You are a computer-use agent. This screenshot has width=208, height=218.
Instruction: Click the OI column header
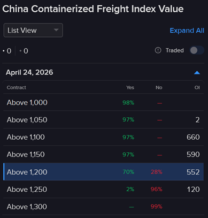(197, 87)
